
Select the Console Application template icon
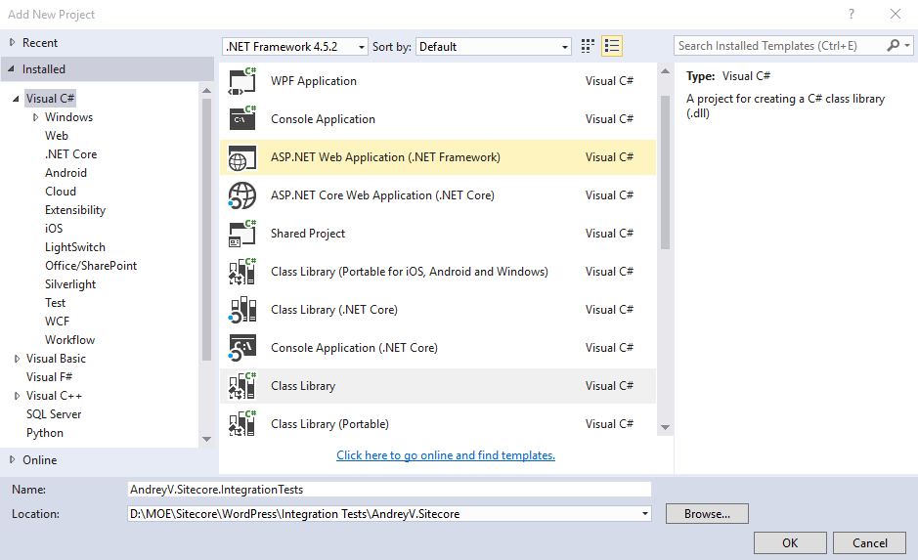(241, 119)
